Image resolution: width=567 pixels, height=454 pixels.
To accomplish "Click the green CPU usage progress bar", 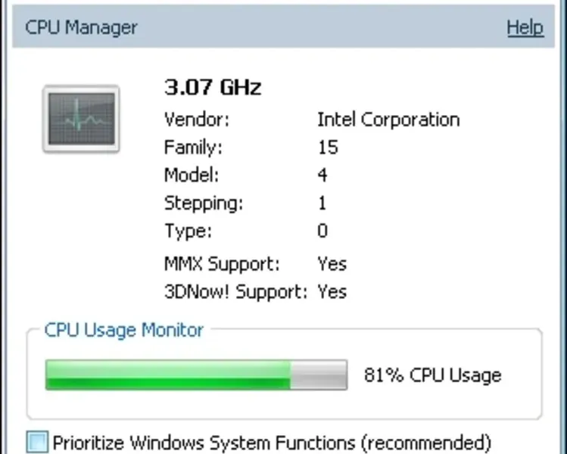I will [196, 375].
